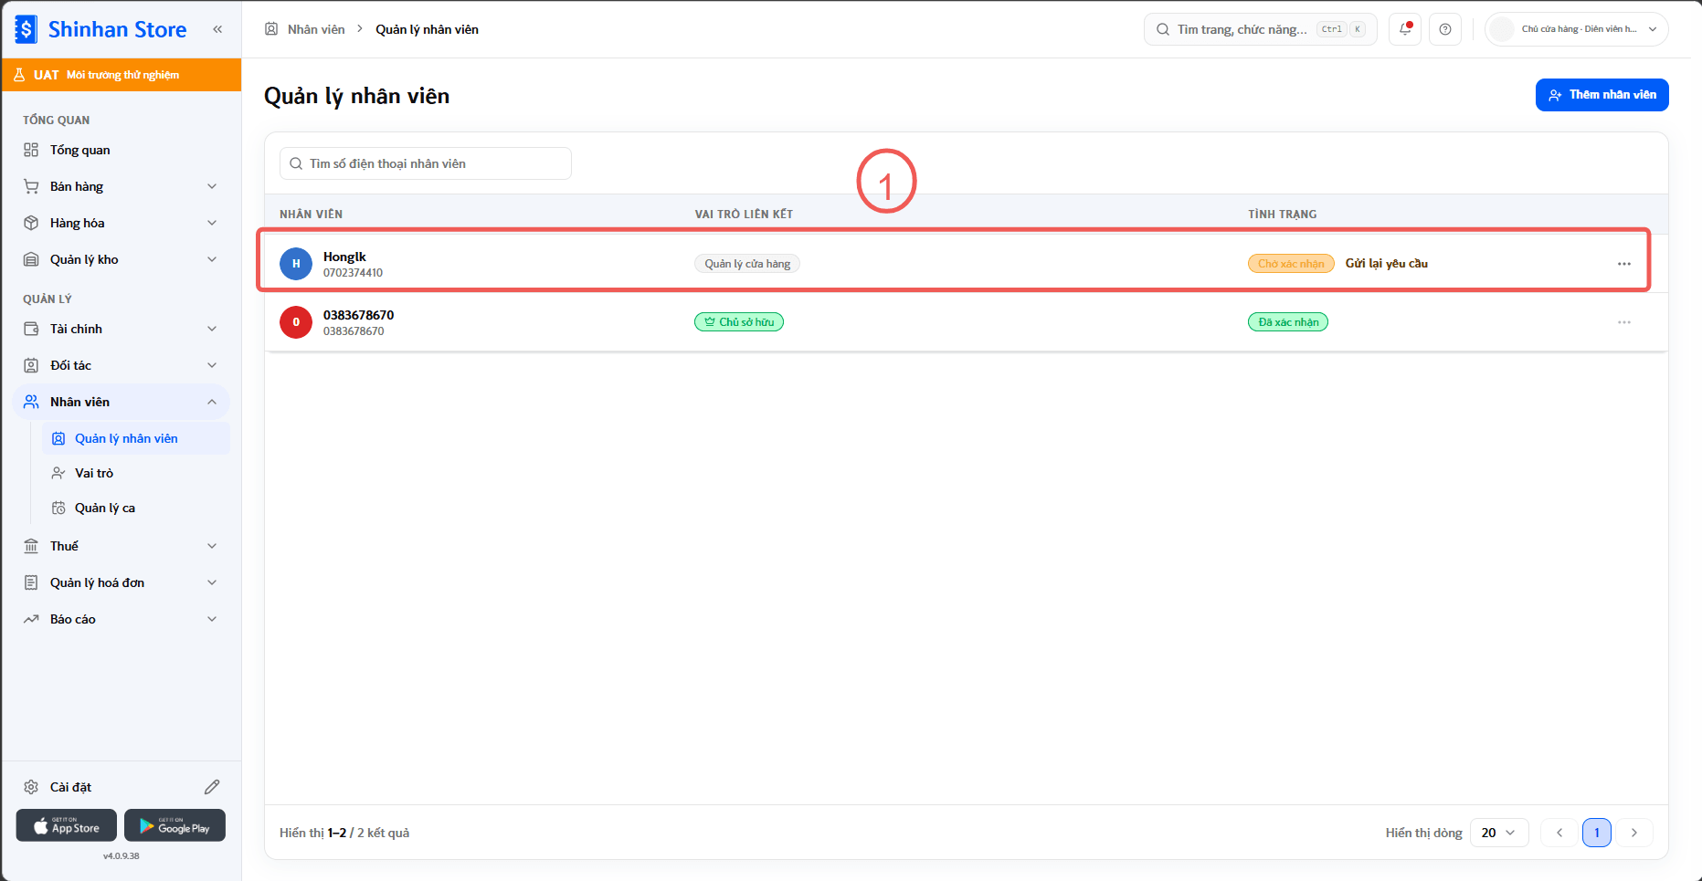Click the Google Play download badge
This screenshot has width=1702, height=881.
pos(174,825)
